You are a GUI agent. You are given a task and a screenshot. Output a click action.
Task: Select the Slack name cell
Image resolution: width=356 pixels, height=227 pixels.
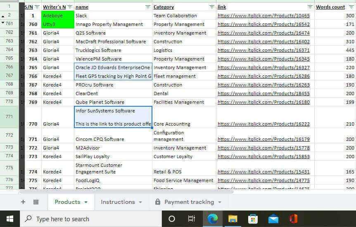113,16
